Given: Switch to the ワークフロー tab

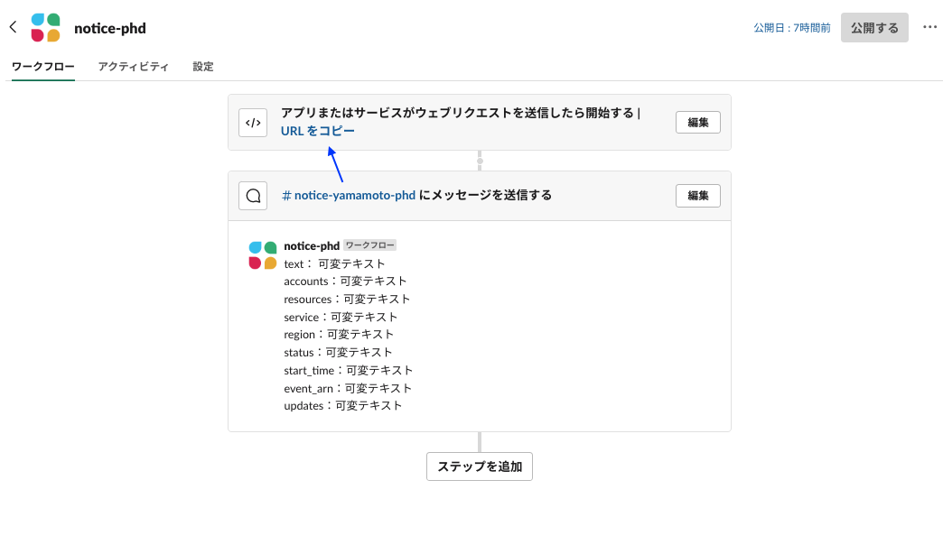Looking at the screenshot, I should (x=43, y=66).
